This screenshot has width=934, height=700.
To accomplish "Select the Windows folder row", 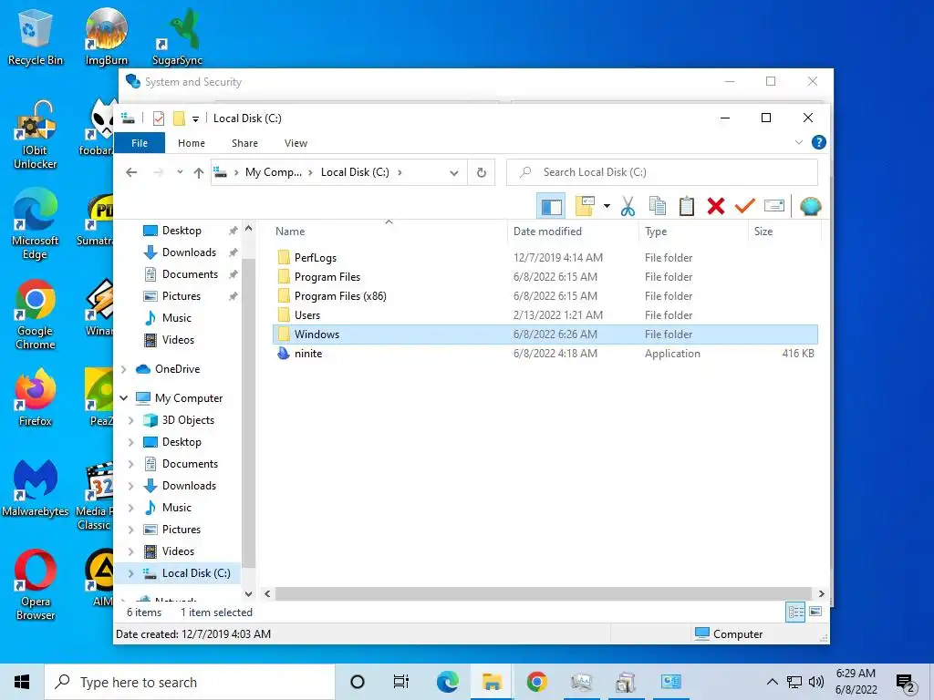I will 545,334.
